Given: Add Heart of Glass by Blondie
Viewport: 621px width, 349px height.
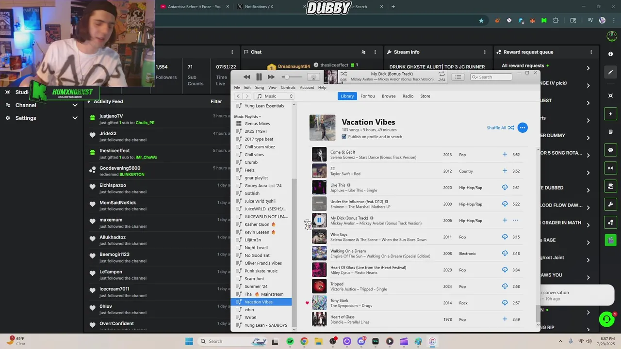Looking at the screenshot, I should (x=505, y=319).
